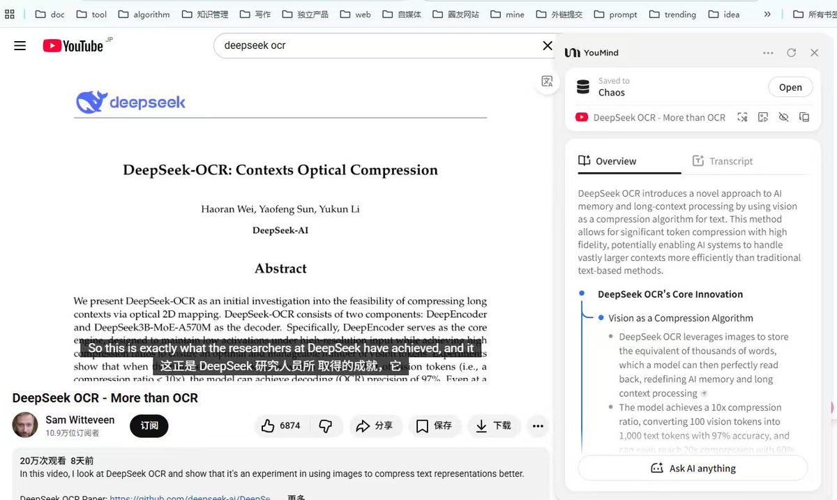The height and width of the screenshot is (500, 837).
Task: Like the video with the thumbs-up 6874 button
Action: [x=280, y=425]
